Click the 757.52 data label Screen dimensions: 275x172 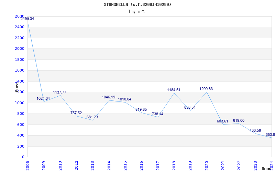76,113
